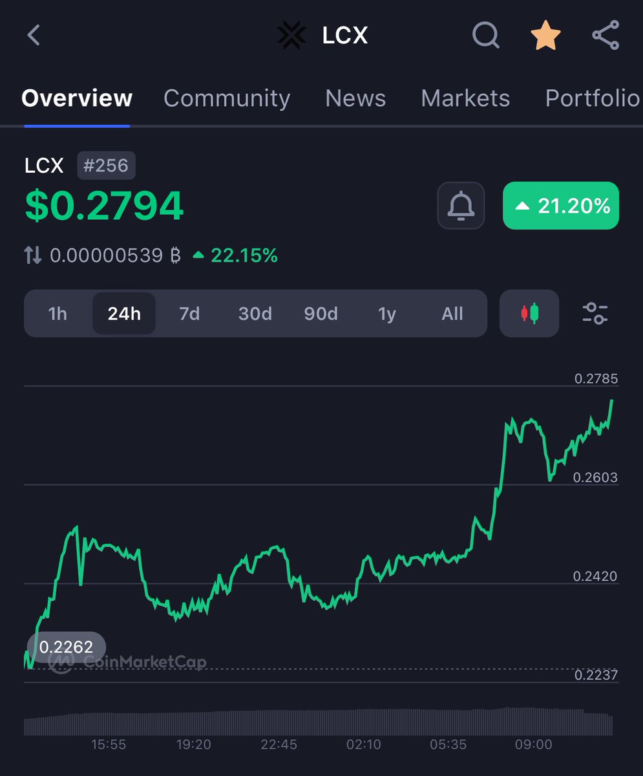Screen dimensions: 643x776
Task: Open search from the top bar
Action: coord(486,36)
